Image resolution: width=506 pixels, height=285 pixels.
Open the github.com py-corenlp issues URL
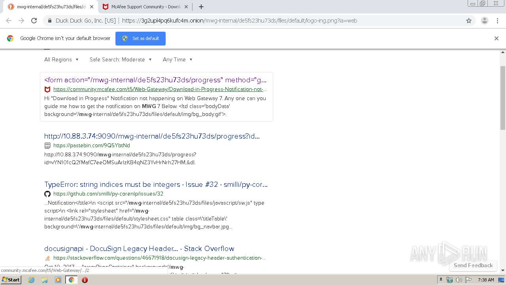click(x=108, y=194)
